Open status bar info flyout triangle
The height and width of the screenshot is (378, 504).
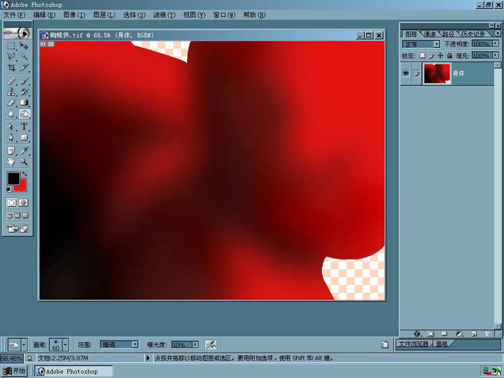[148, 358]
